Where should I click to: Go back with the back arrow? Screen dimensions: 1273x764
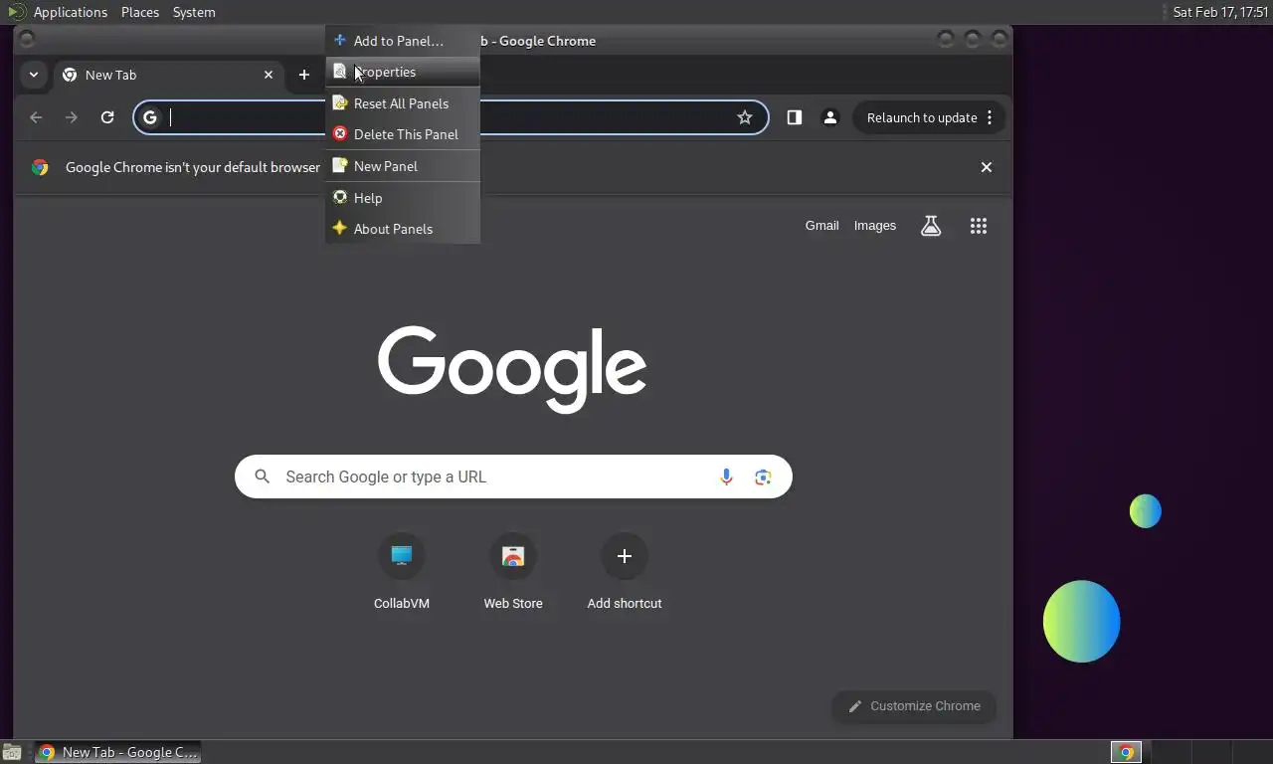pos(36,117)
